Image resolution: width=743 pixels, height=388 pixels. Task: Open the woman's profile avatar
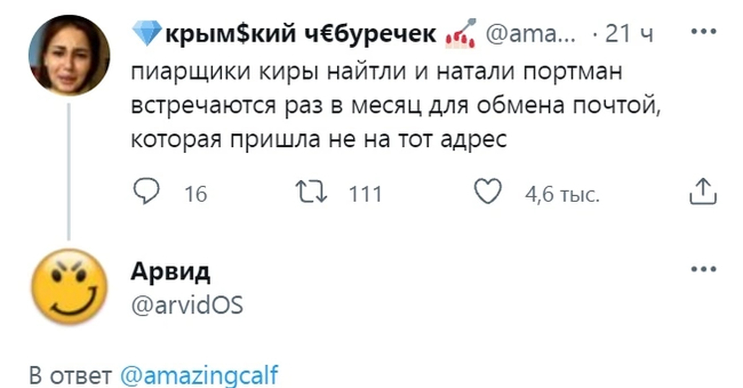pyautogui.click(x=69, y=55)
